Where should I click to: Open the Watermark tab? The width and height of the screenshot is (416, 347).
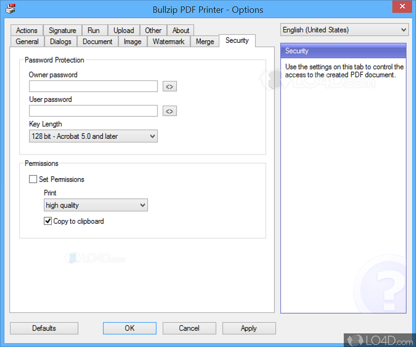point(168,42)
